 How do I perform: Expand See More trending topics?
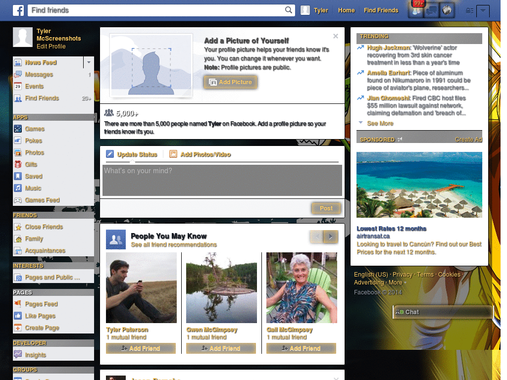(380, 123)
